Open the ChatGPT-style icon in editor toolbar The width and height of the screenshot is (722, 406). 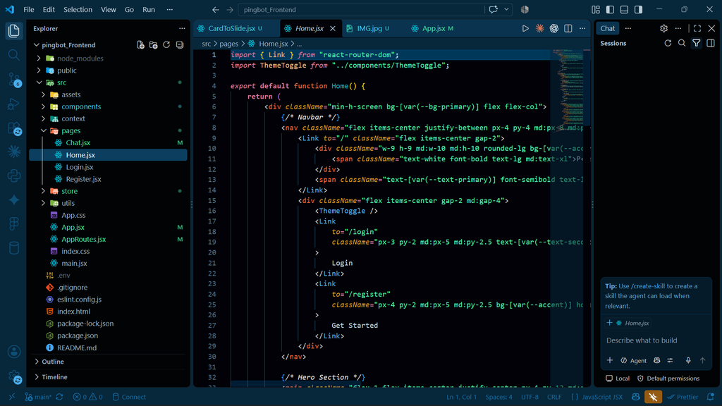[x=554, y=28]
